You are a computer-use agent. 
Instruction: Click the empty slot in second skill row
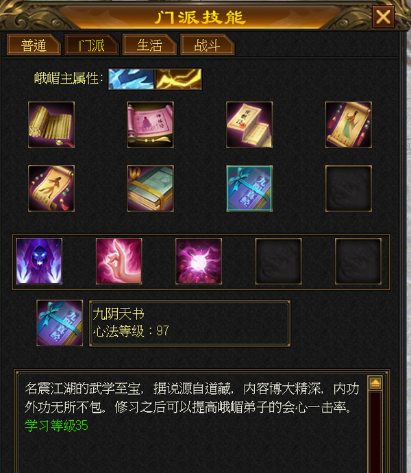click(x=349, y=189)
